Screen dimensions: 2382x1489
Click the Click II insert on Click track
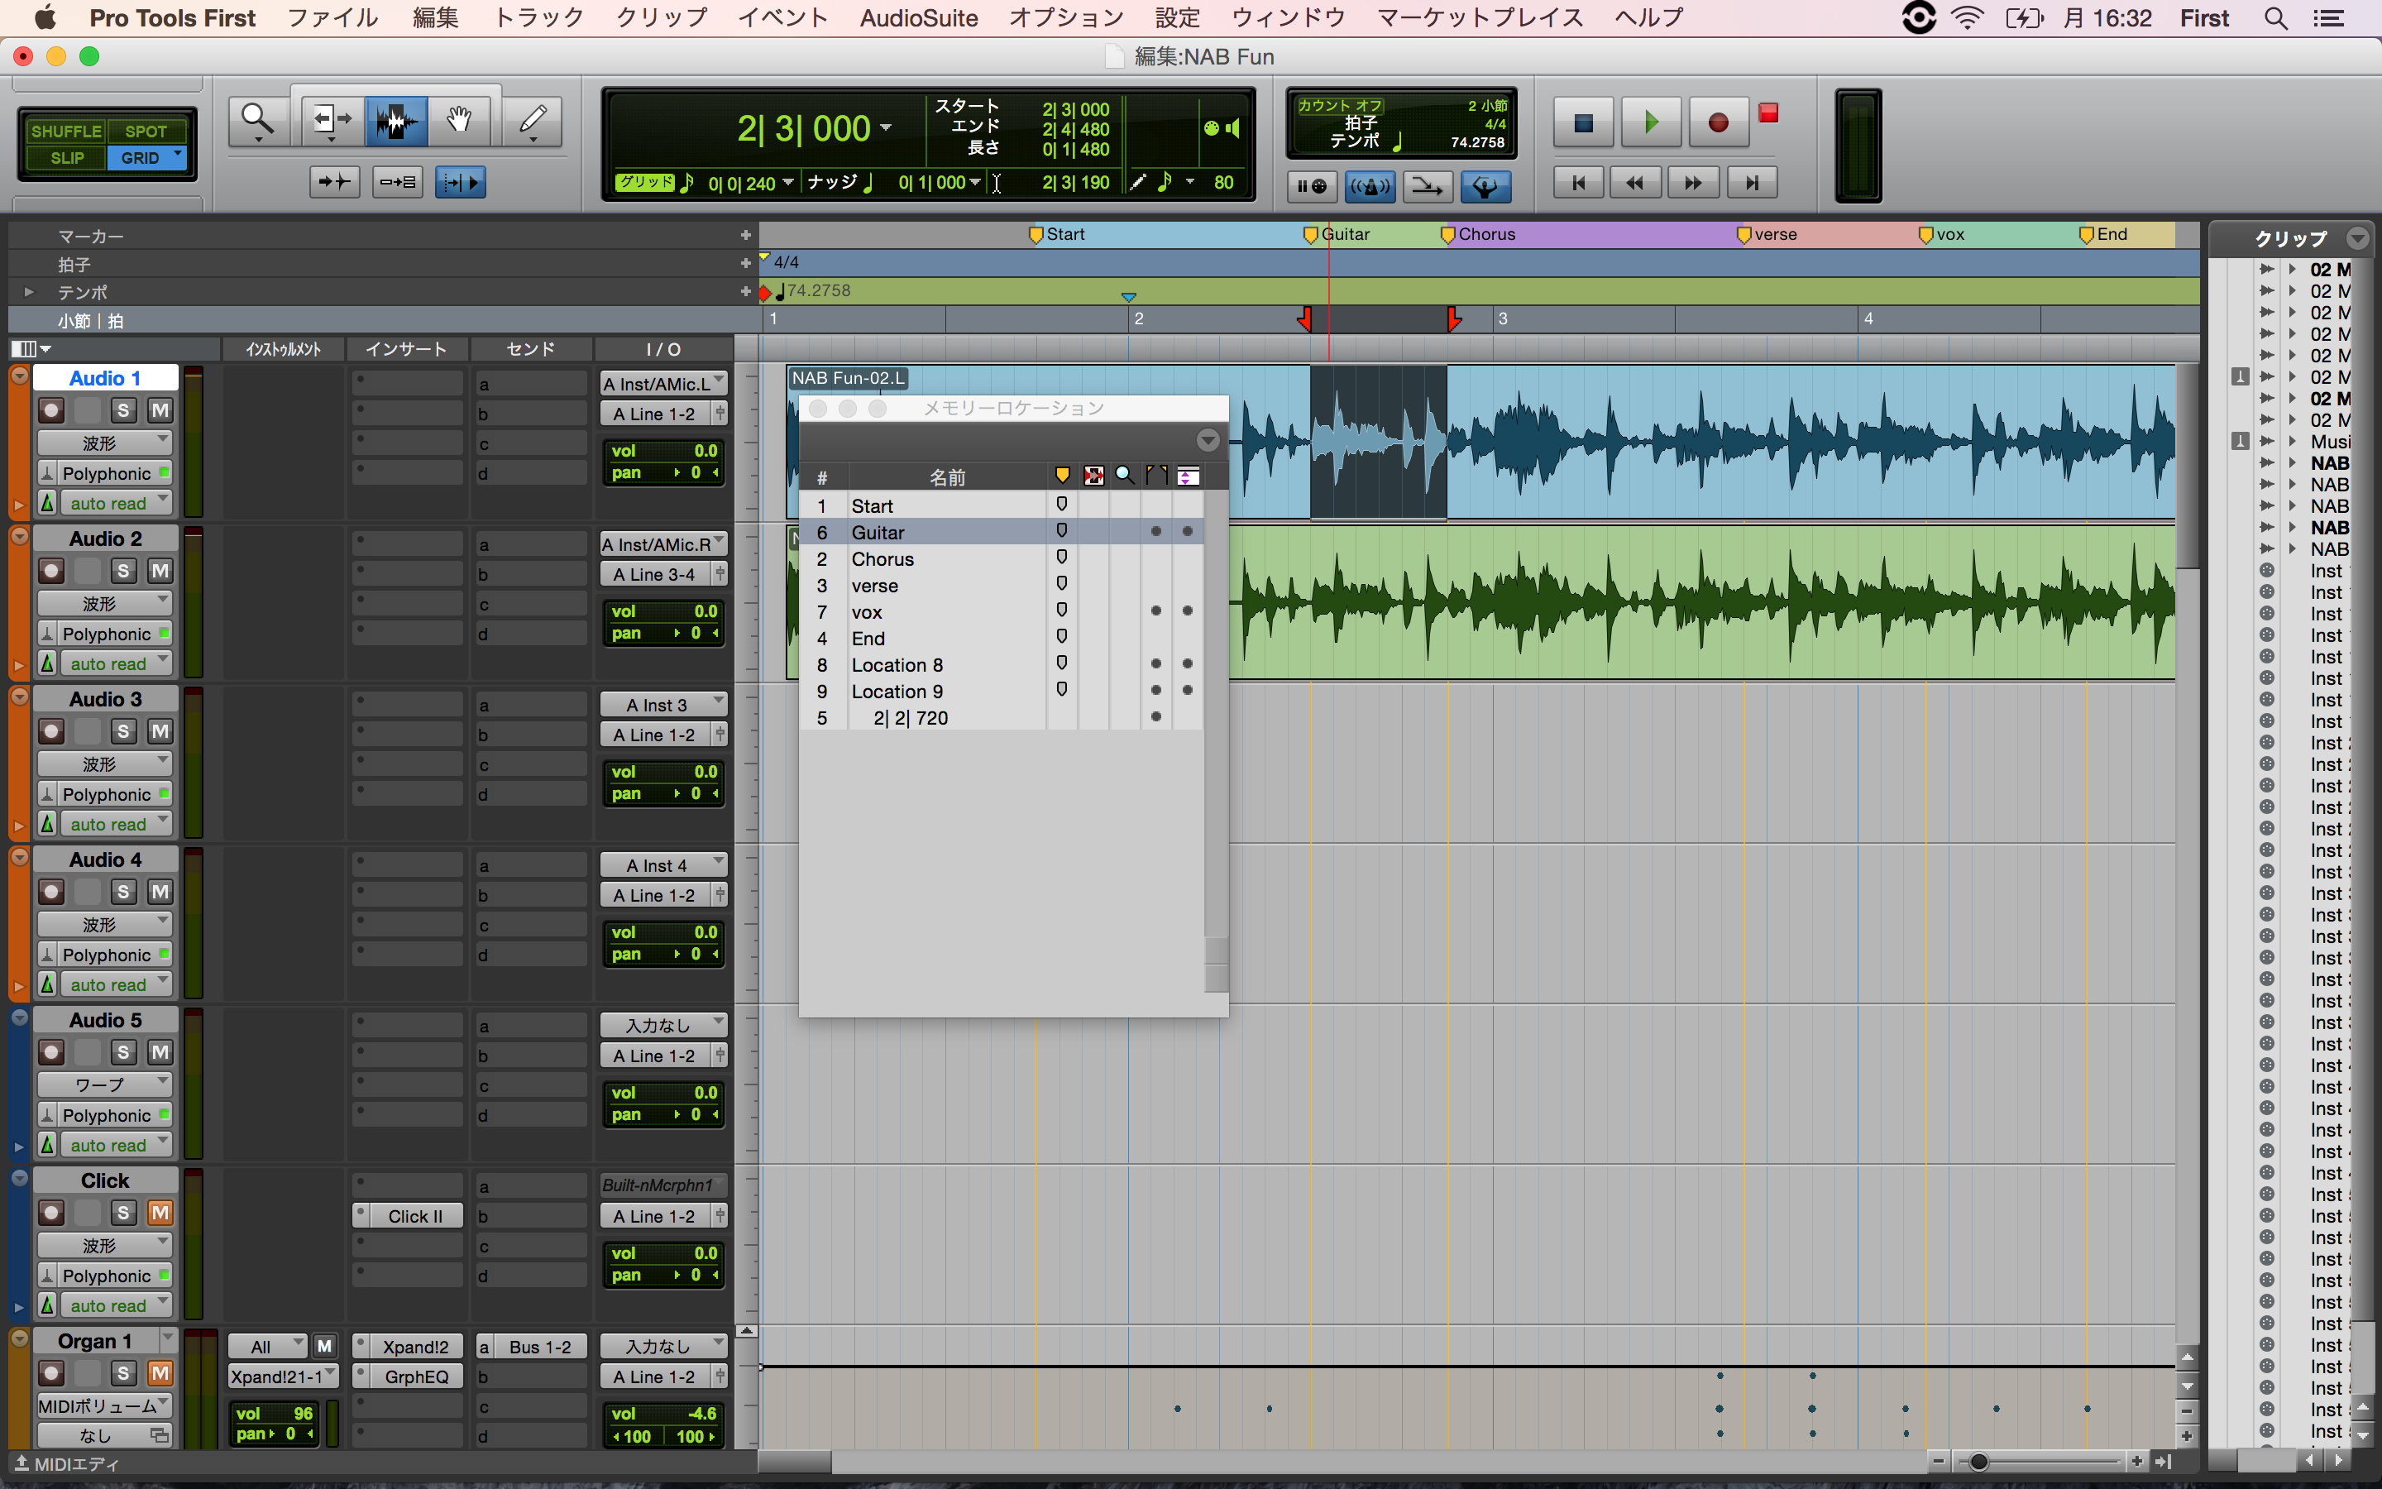pos(415,1216)
